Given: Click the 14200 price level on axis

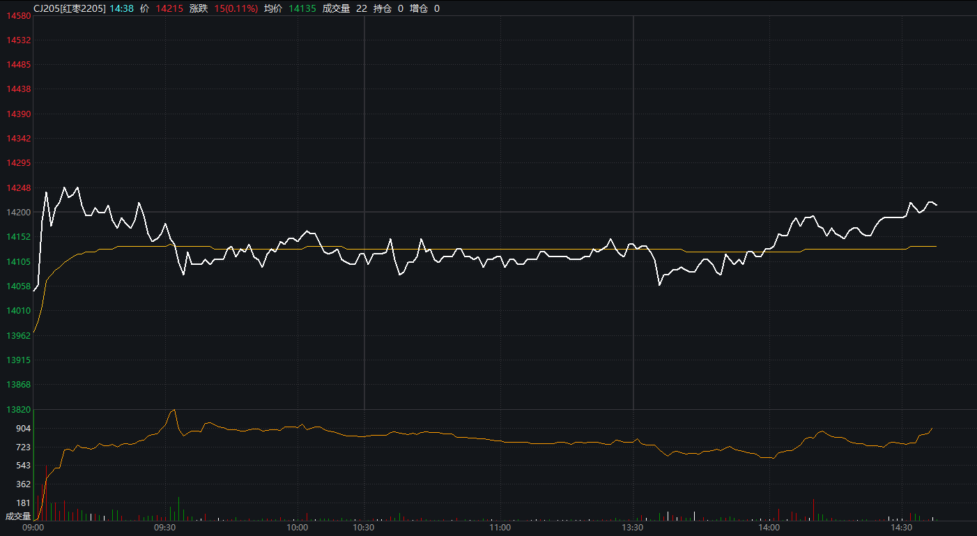Looking at the screenshot, I should [x=18, y=213].
